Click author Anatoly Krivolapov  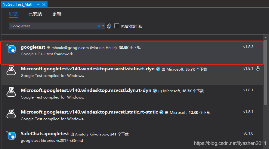[x=92, y=134]
